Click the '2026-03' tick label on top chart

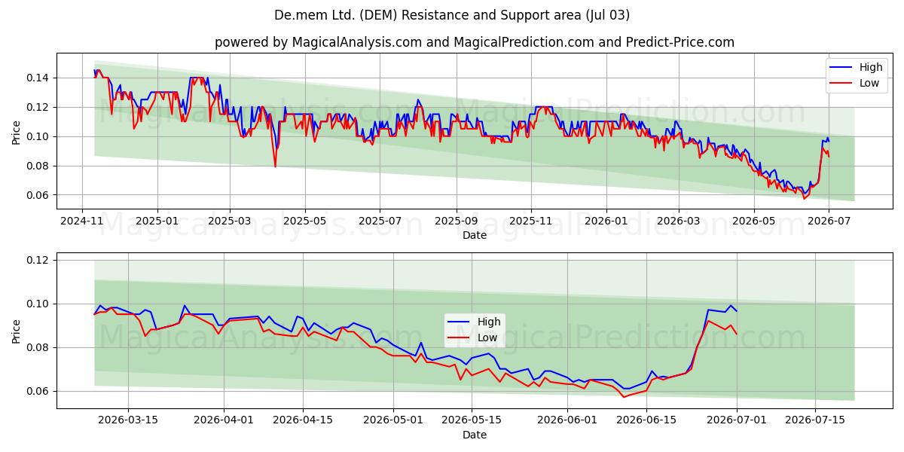679,221
